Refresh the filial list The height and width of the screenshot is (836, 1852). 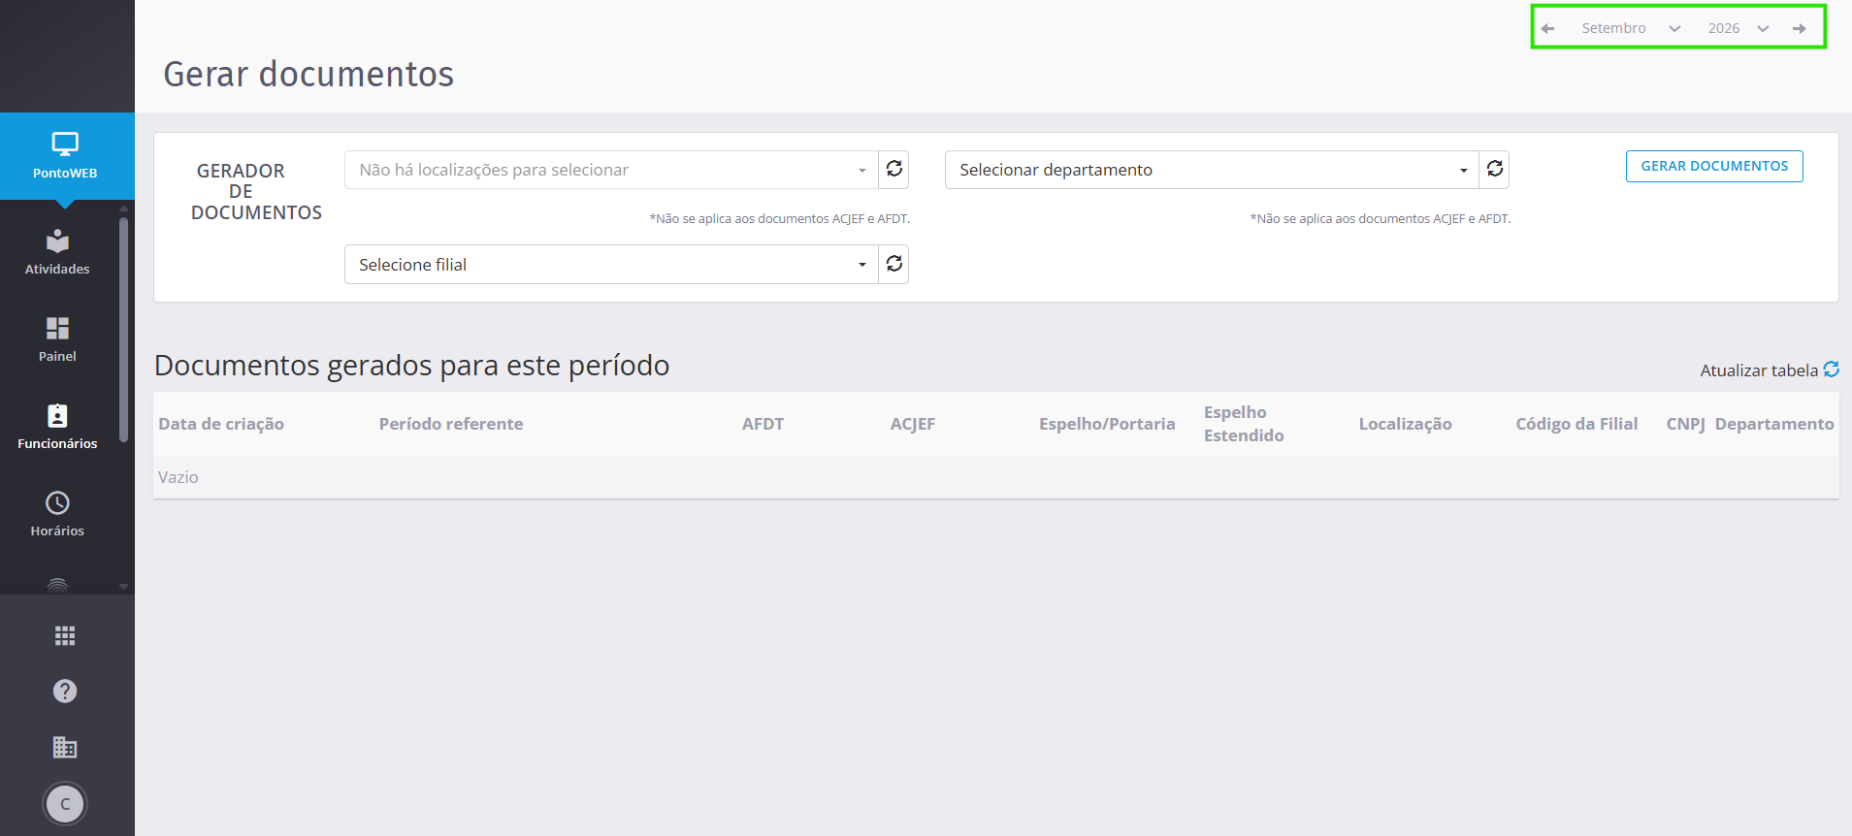pos(894,264)
